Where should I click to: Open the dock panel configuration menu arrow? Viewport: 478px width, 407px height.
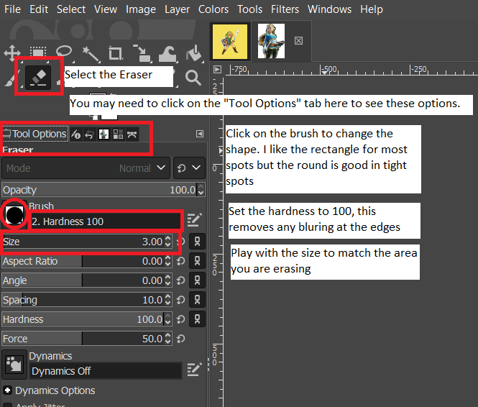(200, 134)
